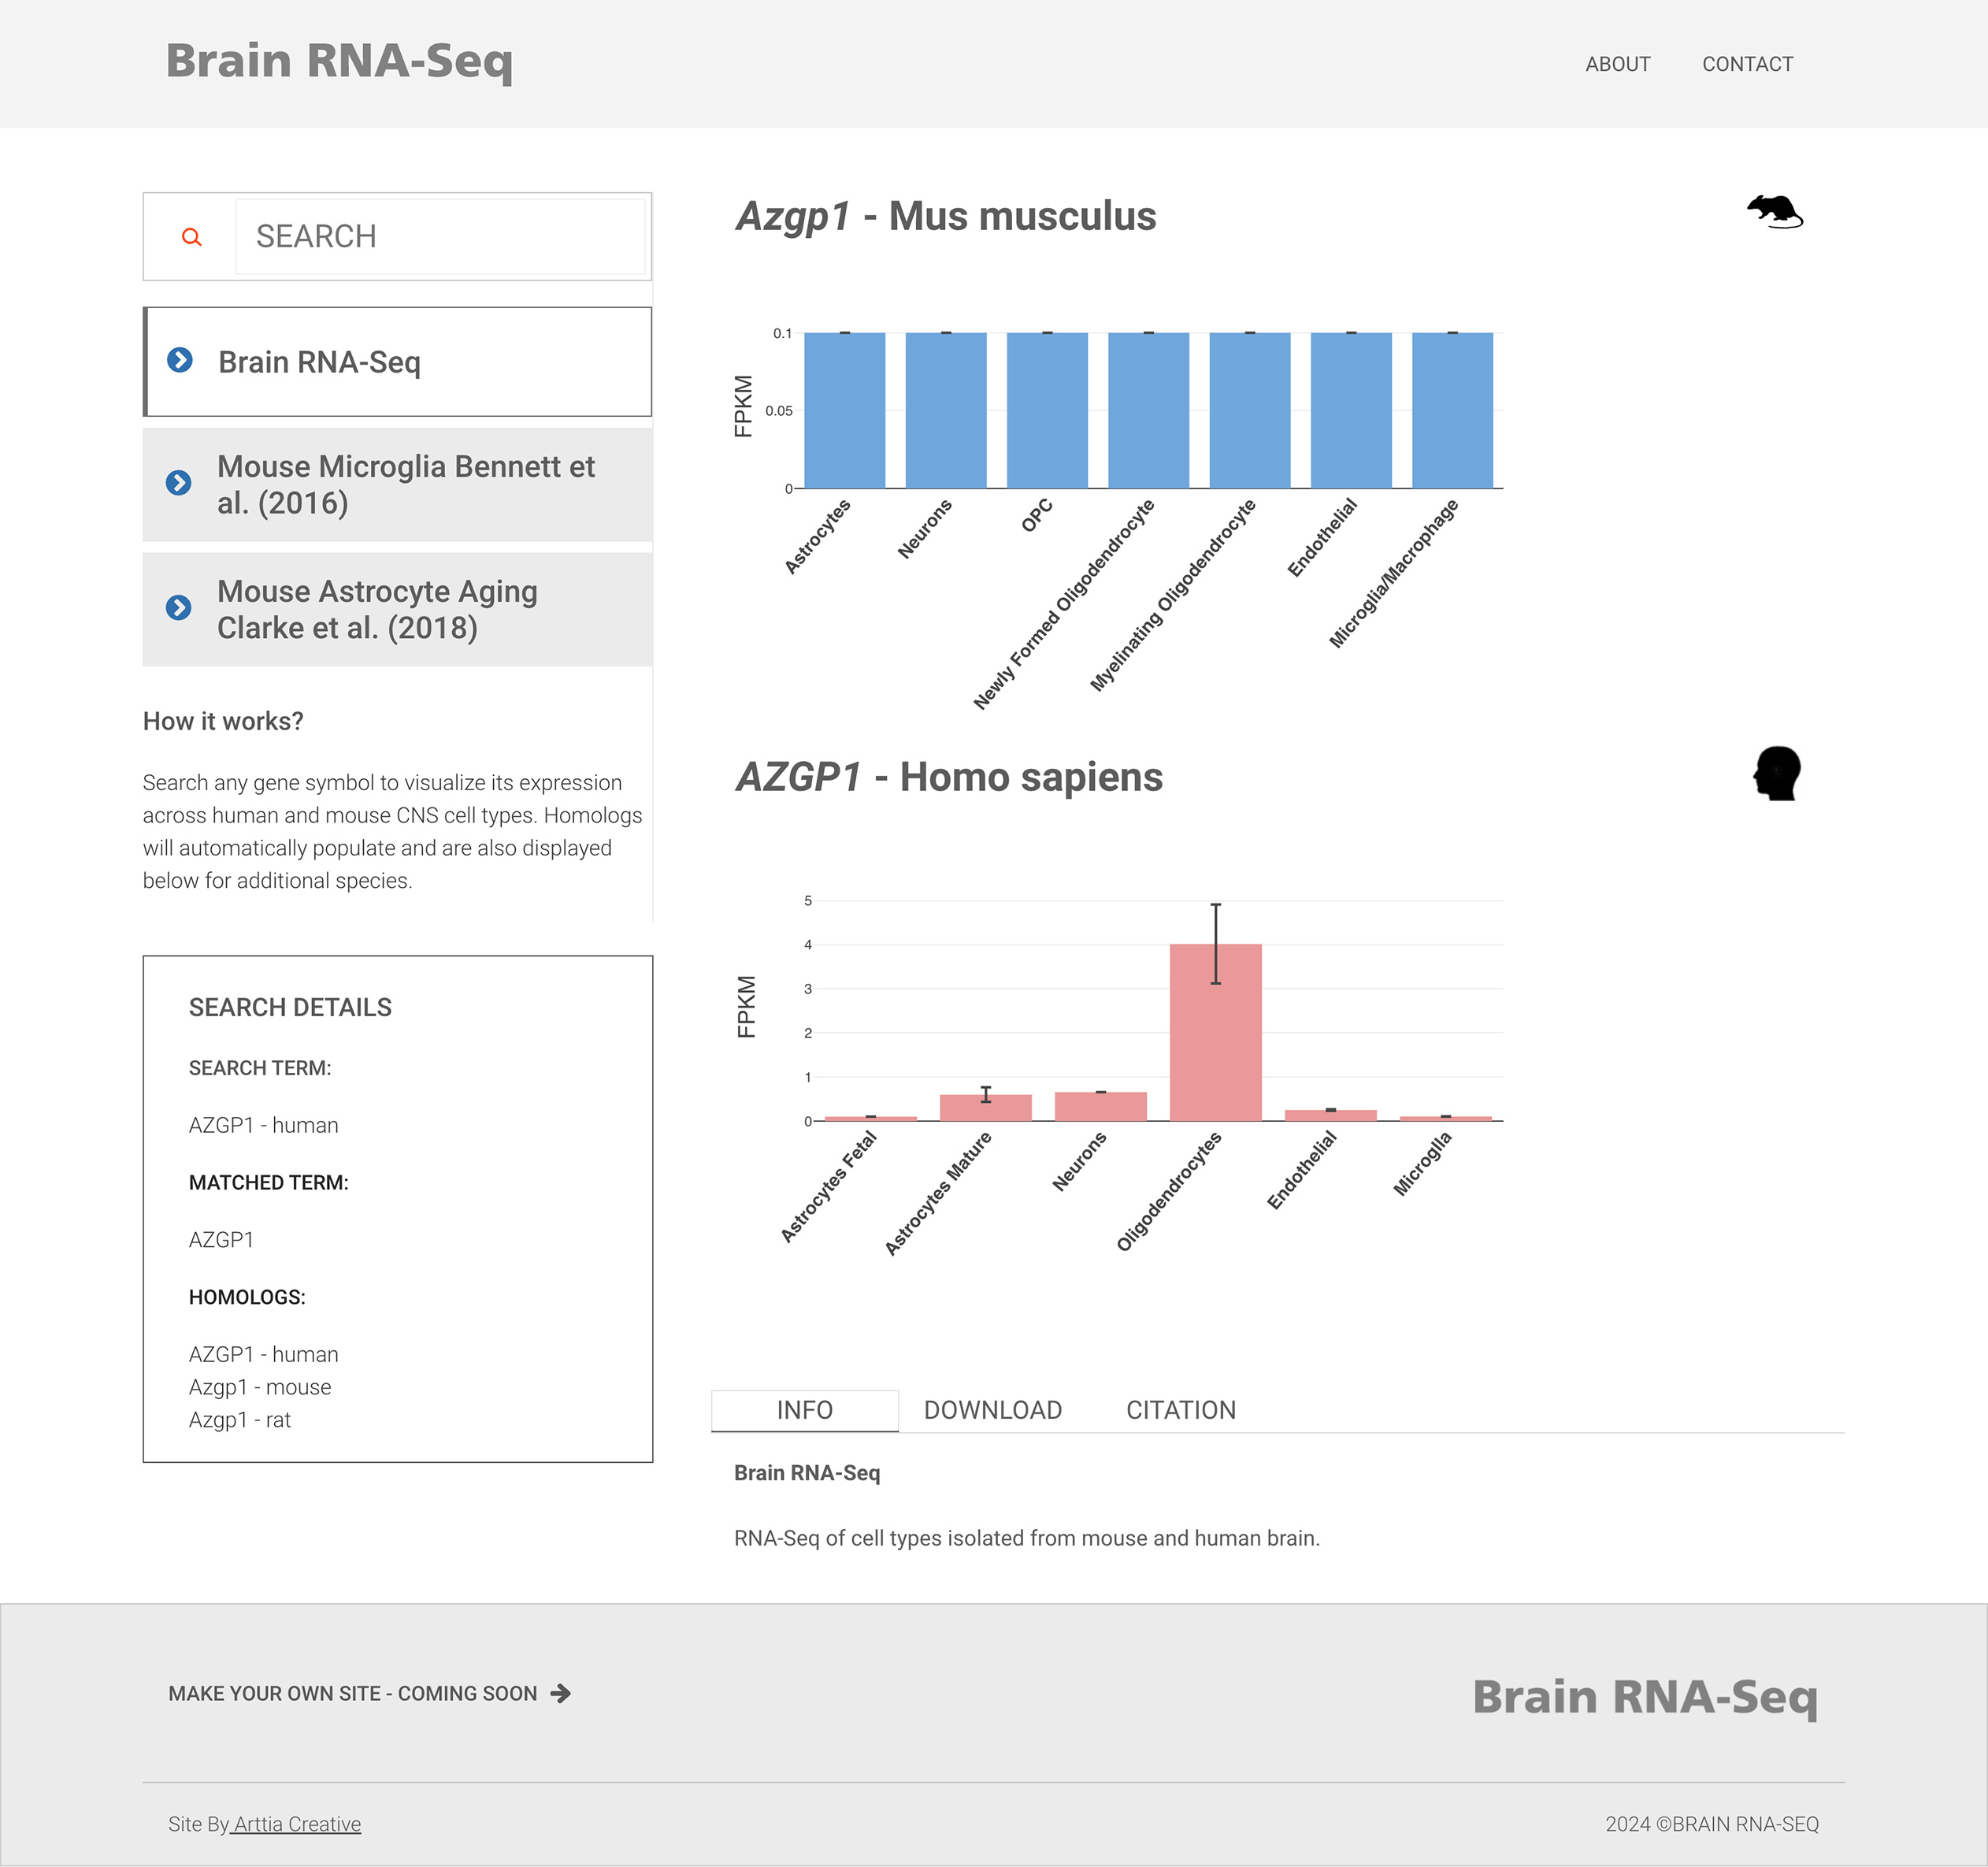The image size is (1988, 1867).
Task: Click the mouse silhouette species icon
Action: (1774, 212)
